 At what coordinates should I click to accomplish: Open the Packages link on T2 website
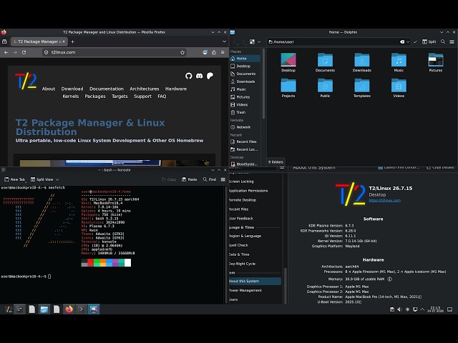pyautogui.click(x=95, y=96)
